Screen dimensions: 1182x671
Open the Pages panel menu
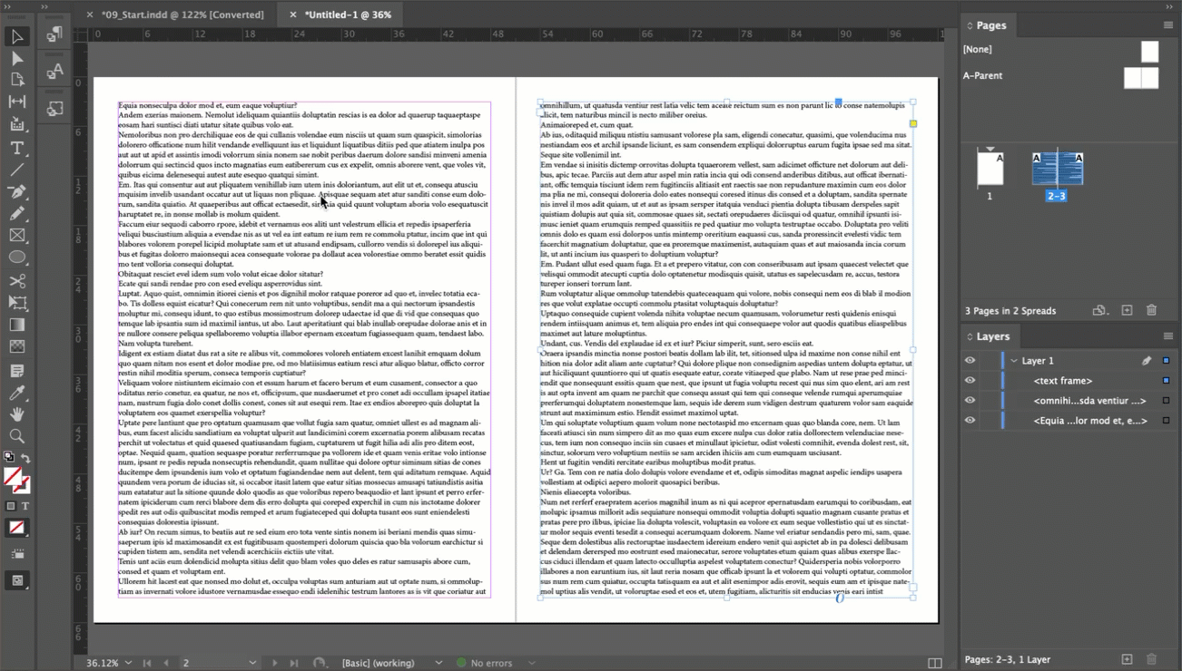(1167, 25)
